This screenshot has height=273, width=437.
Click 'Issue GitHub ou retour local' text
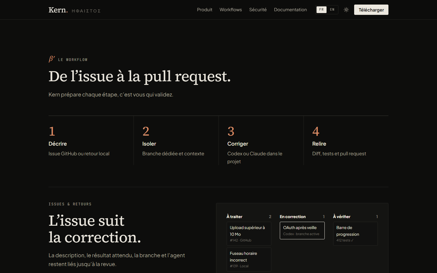point(79,154)
